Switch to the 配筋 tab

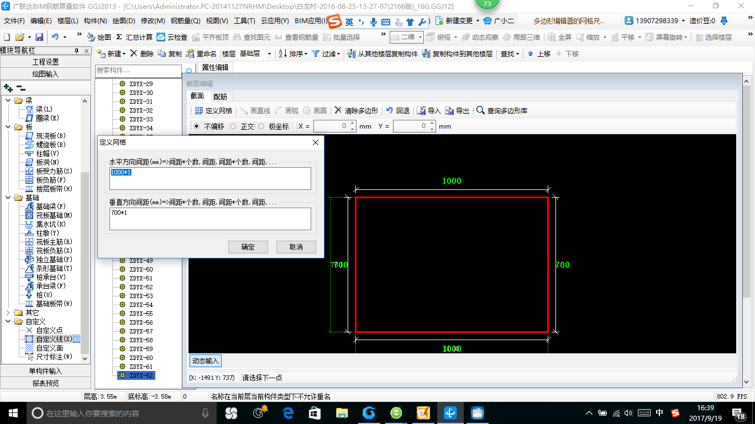click(220, 97)
